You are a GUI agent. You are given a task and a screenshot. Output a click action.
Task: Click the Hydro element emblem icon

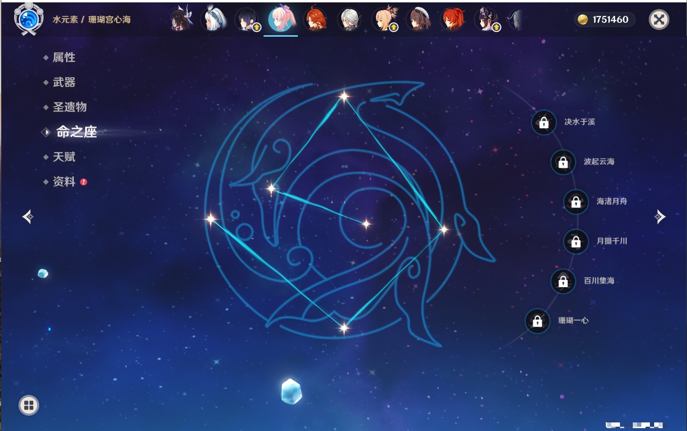[29, 19]
